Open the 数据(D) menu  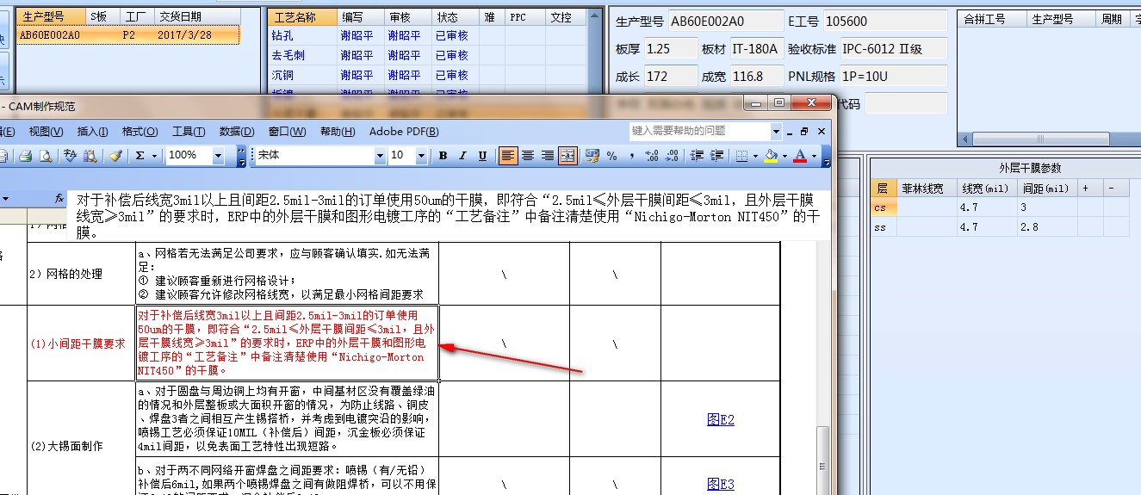[237, 132]
